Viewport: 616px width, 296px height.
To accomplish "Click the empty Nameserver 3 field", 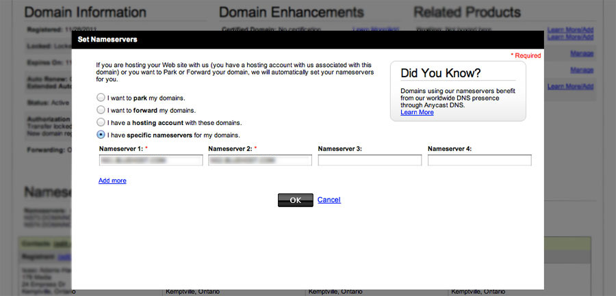I will 370,160.
